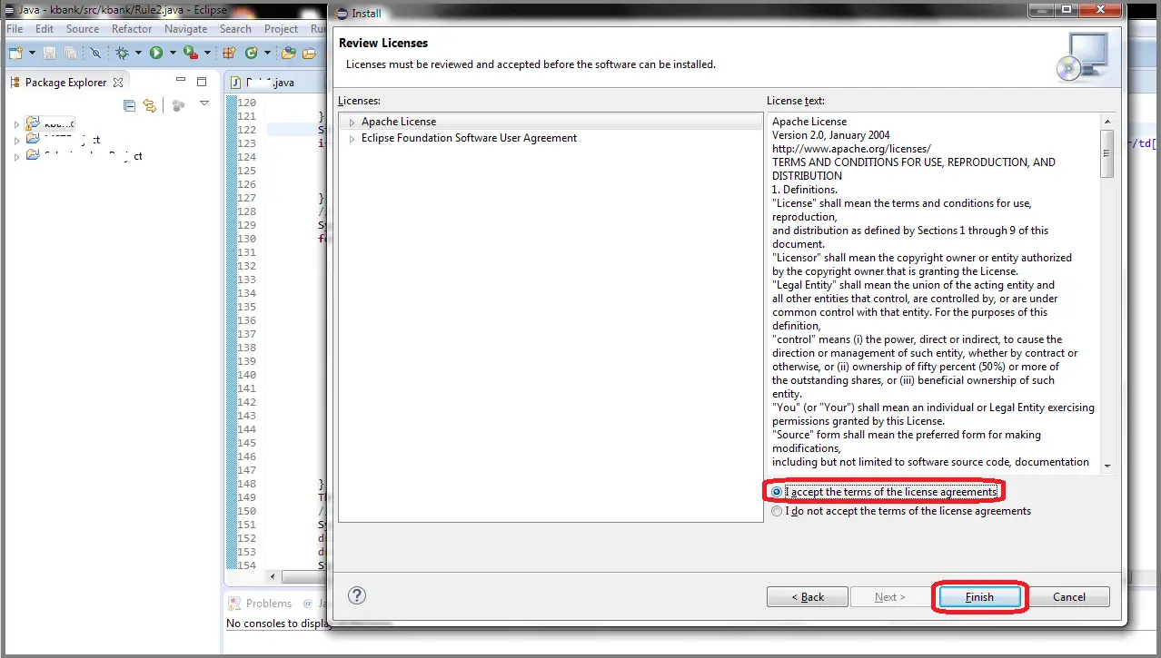Click the Save toolbar icon
Image resolution: width=1161 pixels, height=658 pixels.
pyautogui.click(x=49, y=54)
